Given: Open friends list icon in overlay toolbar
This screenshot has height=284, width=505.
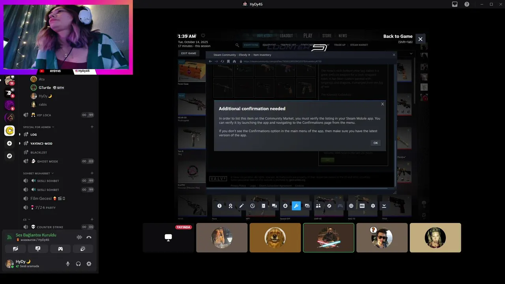Looking at the screenshot, I should (x=318, y=206).
